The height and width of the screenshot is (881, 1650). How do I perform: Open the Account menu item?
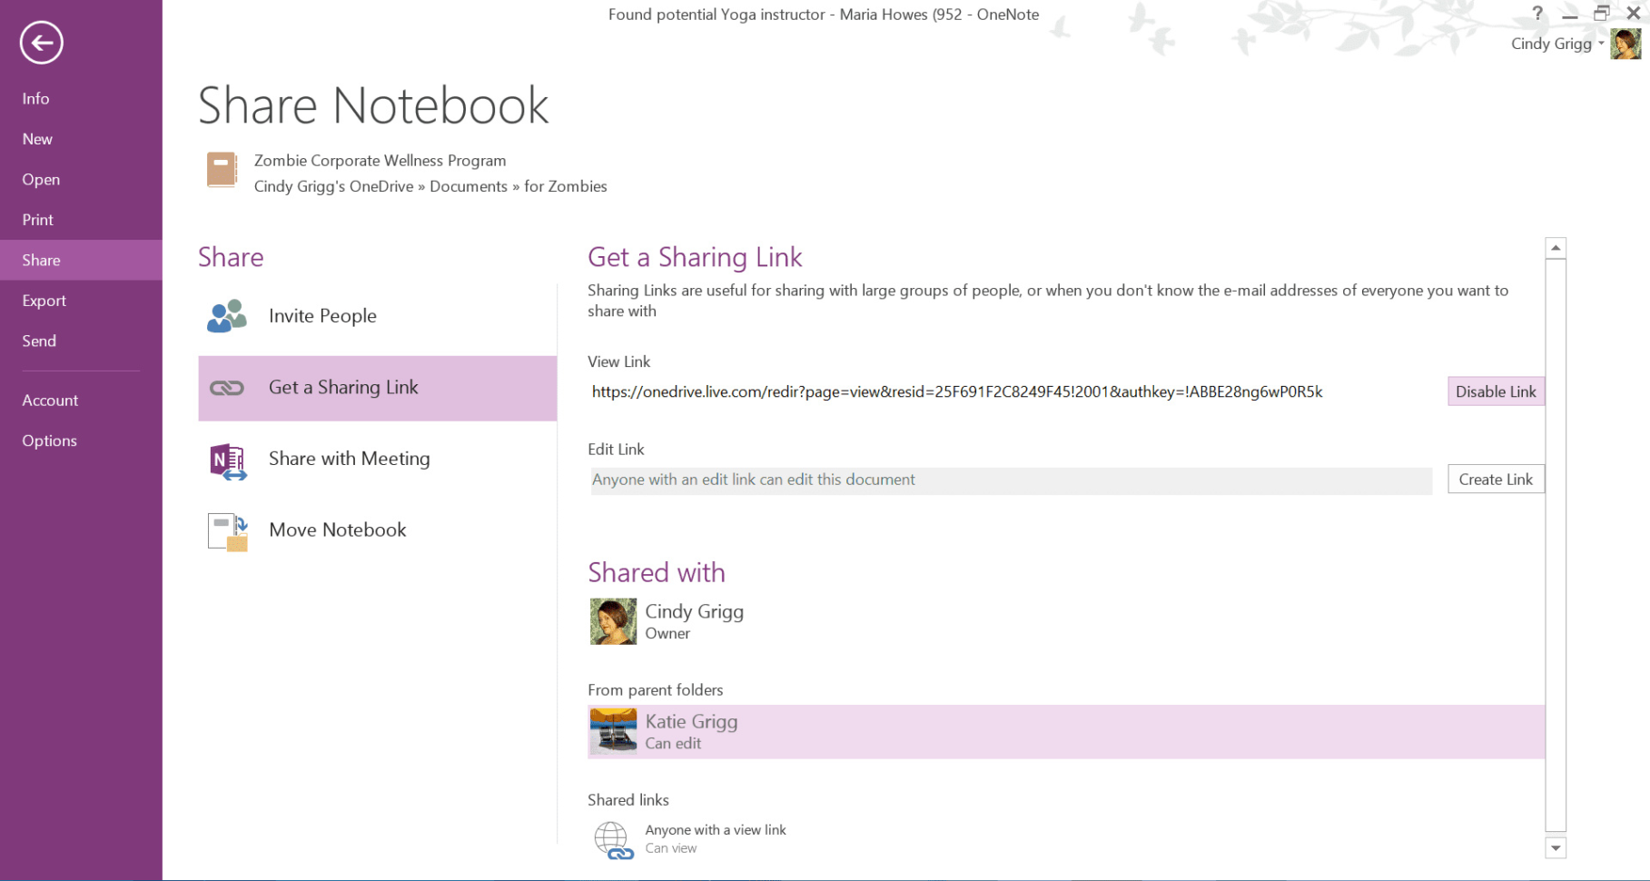click(x=51, y=401)
